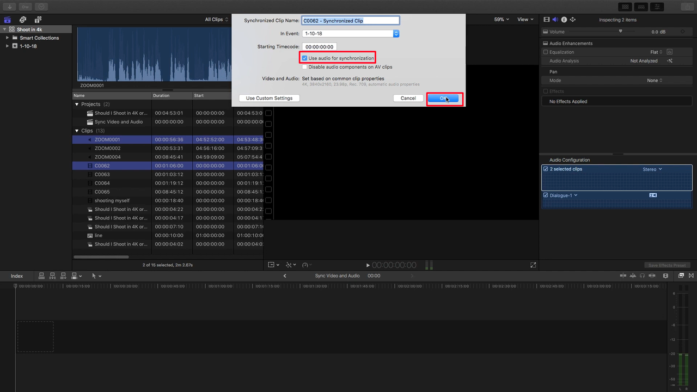Open the View menu above the viewer
This screenshot has height=392, width=697.
click(524, 19)
